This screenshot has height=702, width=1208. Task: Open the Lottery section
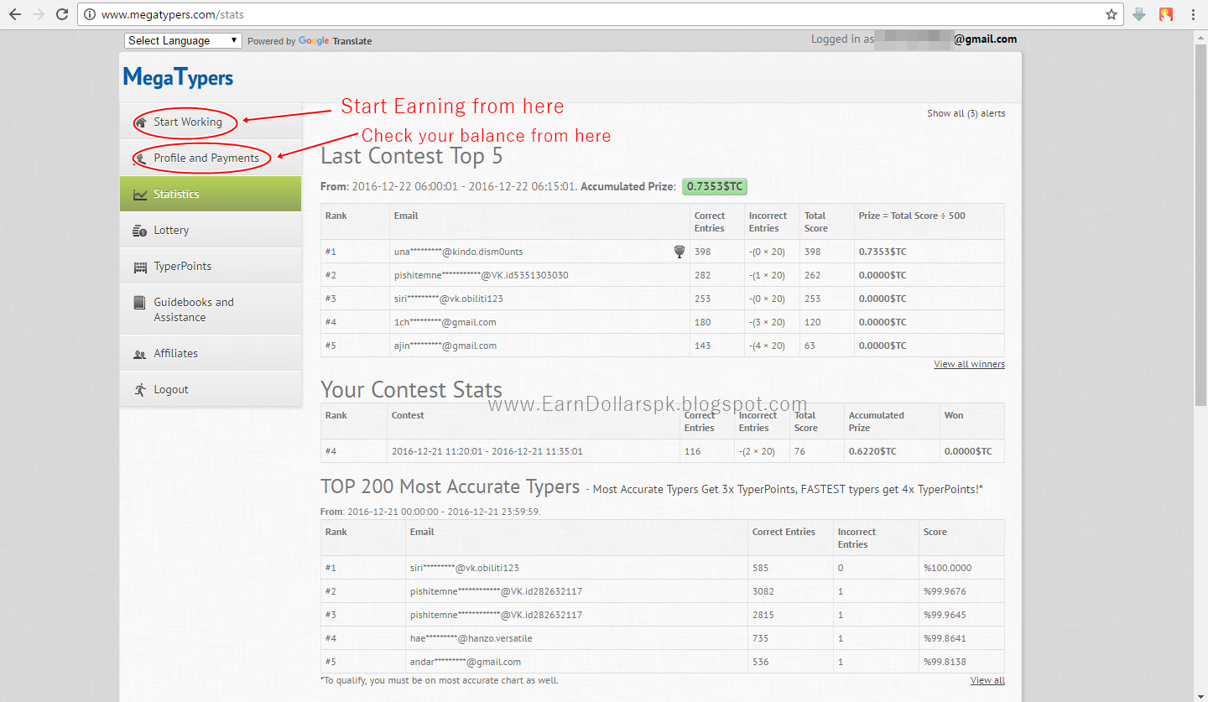tap(211, 230)
